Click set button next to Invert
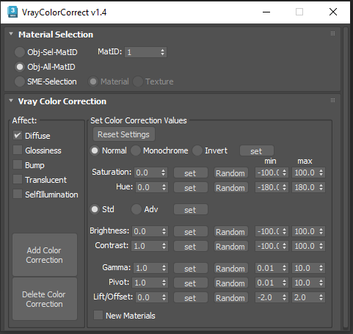 (257, 150)
